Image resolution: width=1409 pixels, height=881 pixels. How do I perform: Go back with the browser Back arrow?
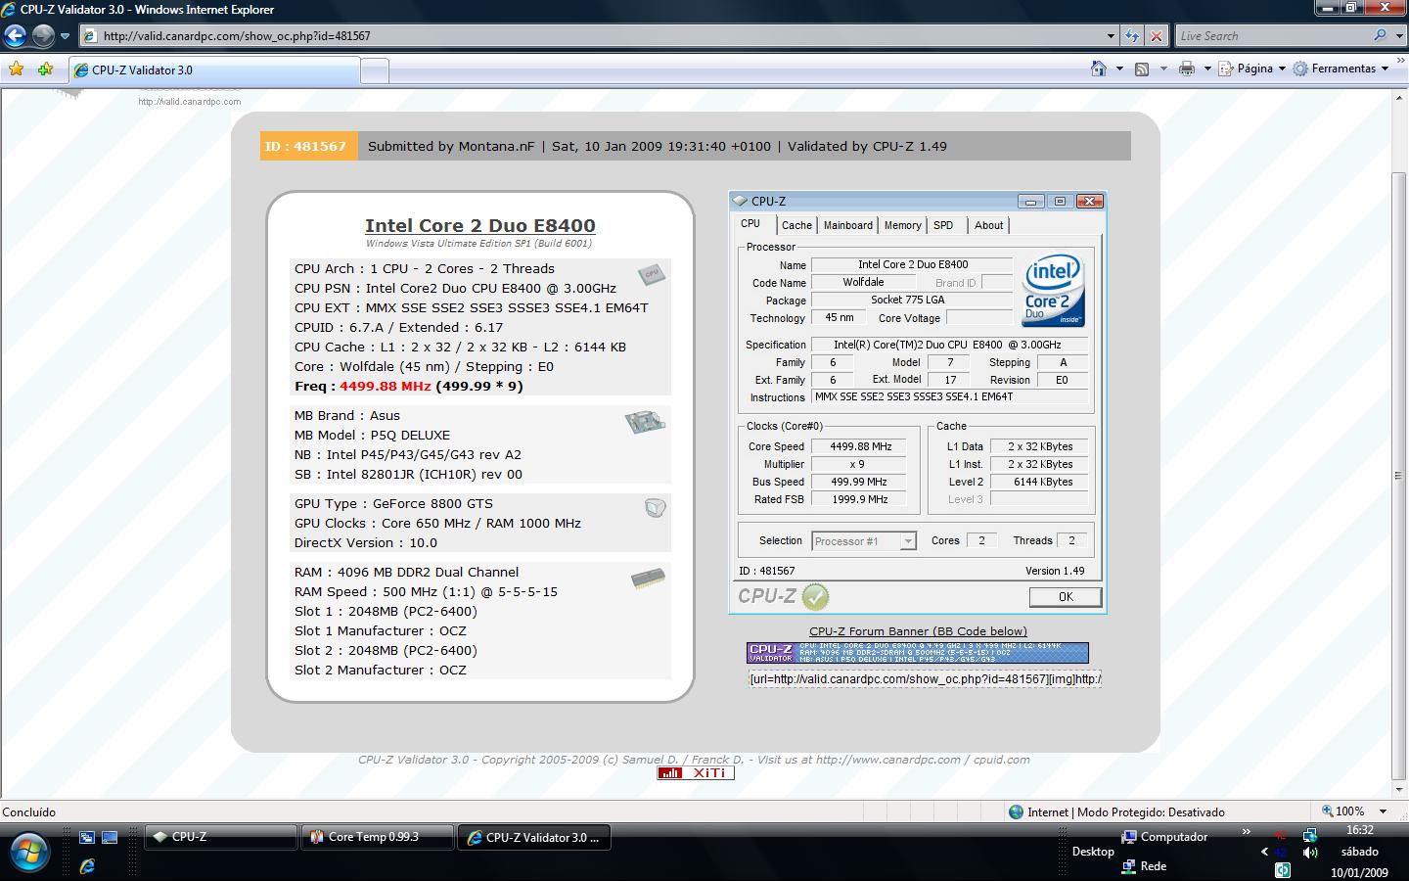[15, 36]
